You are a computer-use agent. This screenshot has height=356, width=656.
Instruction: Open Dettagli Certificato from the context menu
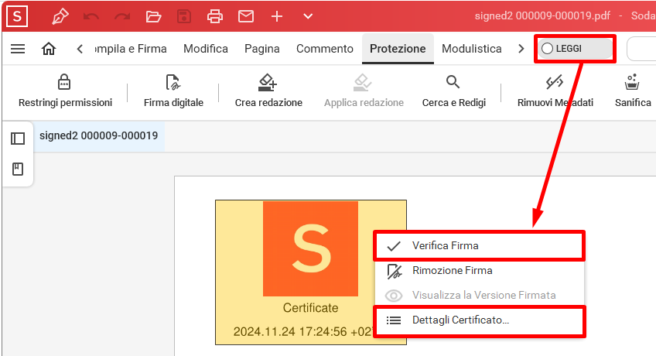tap(479, 320)
